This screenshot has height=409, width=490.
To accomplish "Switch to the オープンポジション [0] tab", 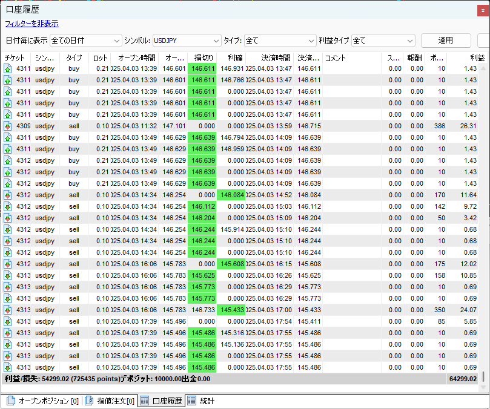I will 43,401.
